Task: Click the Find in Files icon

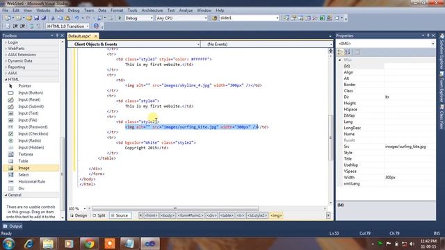Action: [214, 18]
